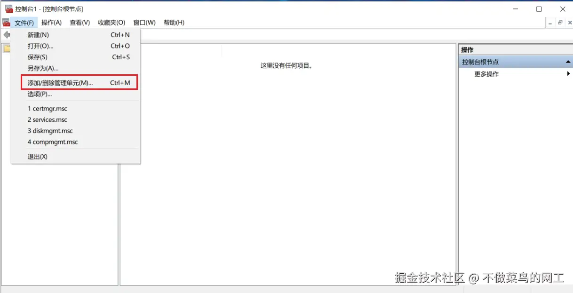Restore the child console window icon
The image size is (573, 293).
coord(560,22)
